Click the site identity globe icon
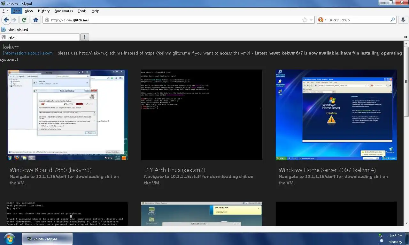 click(x=47, y=20)
